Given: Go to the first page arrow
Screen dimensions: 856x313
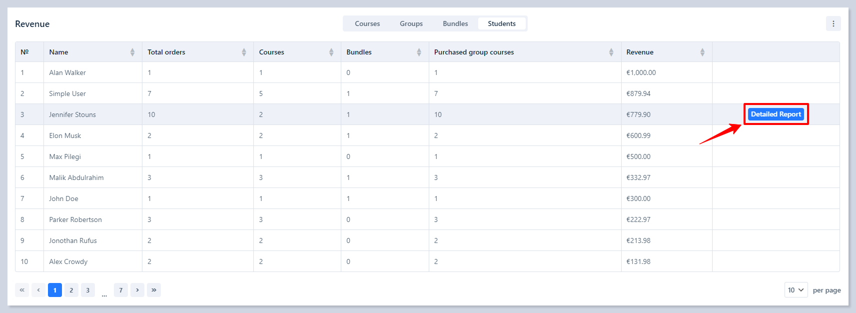Looking at the screenshot, I should click(22, 290).
